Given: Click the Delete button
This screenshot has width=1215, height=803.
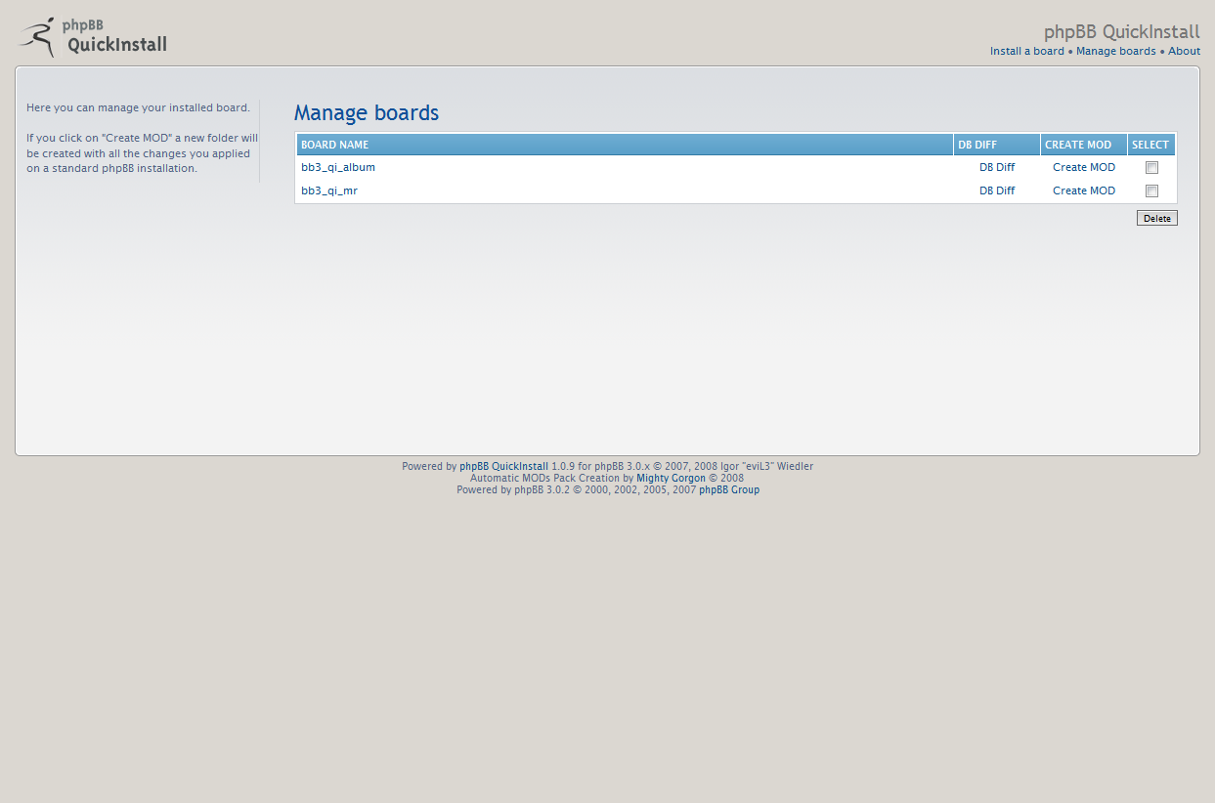Looking at the screenshot, I should tap(1157, 218).
